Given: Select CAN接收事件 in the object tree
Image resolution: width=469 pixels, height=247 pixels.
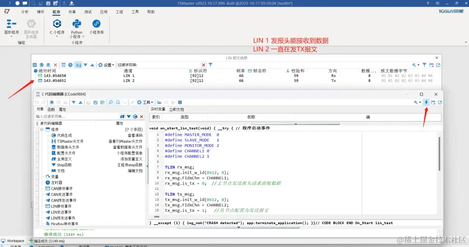Looking at the screenshot, I should [62, 189].
